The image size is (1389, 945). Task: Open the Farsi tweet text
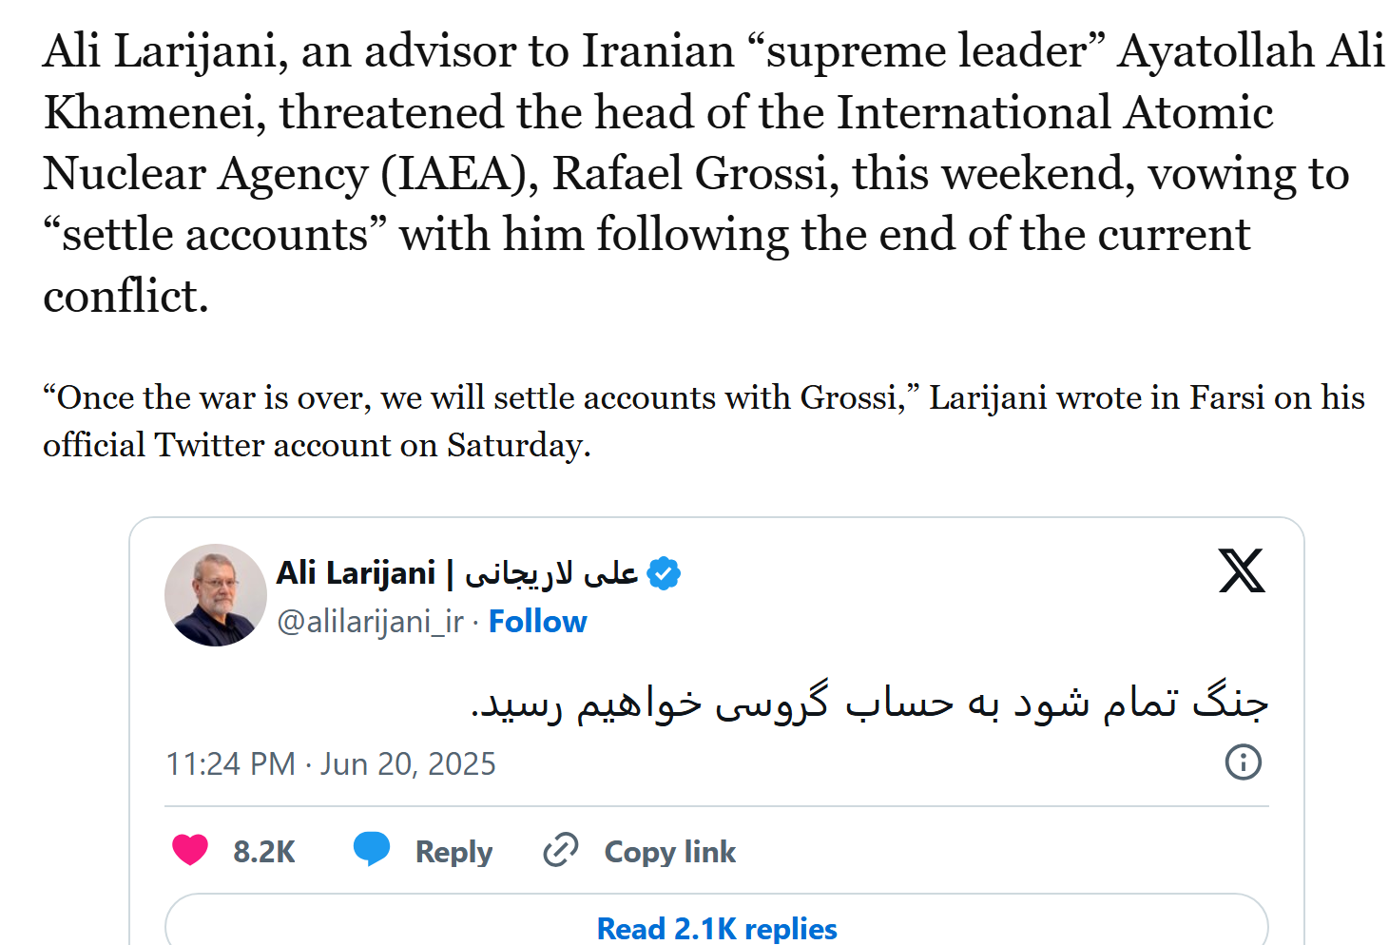click(x=870, y=704)
